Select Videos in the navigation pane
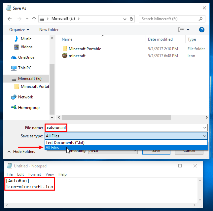 pyautogui.click(x=23, y=47)
